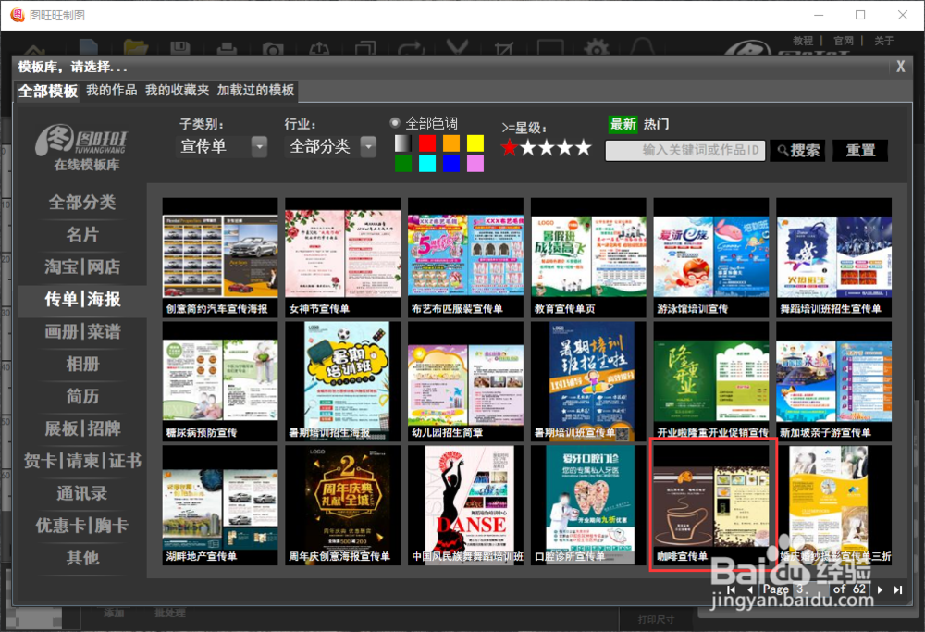Select 淘宝|网店 category in sidebar

pyautogui.click(x=82, y=266)
